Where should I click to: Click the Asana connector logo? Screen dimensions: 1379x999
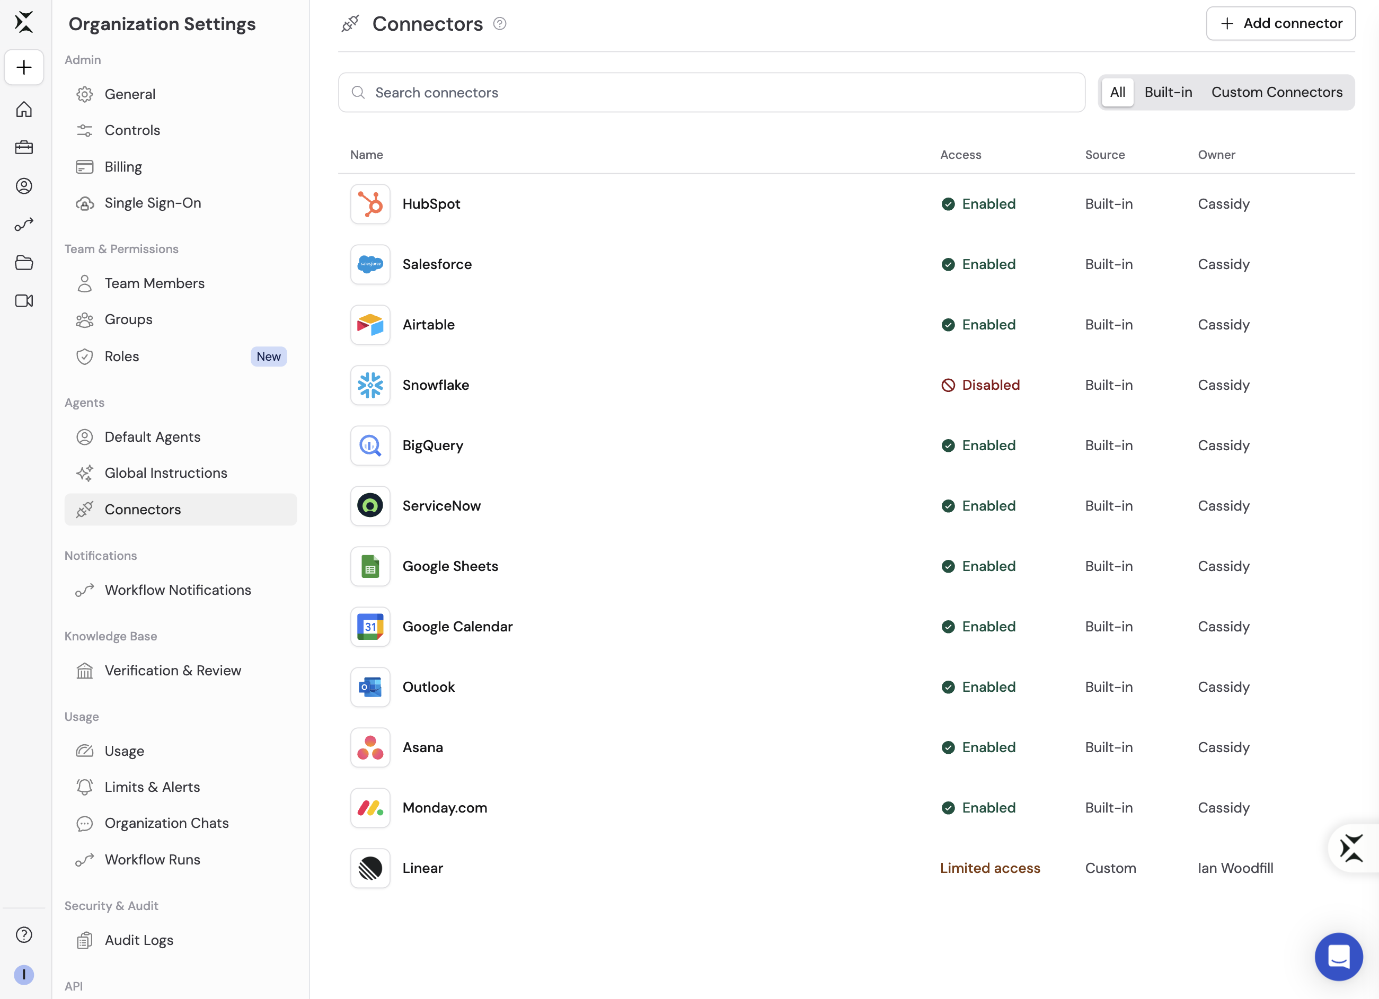click(370, 747)
